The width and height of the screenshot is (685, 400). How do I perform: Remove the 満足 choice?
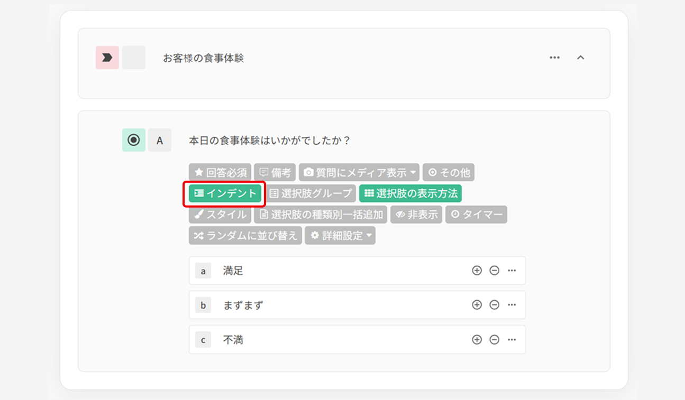click(x=494, y=271)
